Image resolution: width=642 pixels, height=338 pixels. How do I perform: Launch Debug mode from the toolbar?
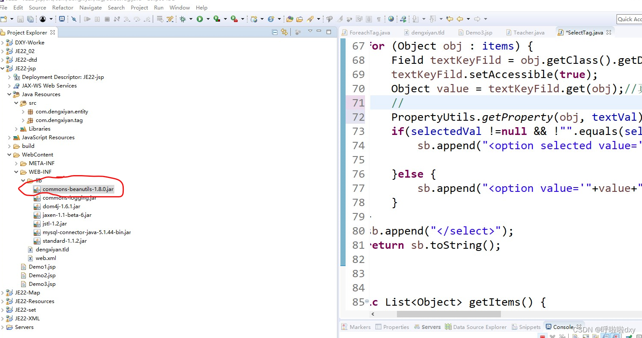pyautogui.click(x=183, y=19)
